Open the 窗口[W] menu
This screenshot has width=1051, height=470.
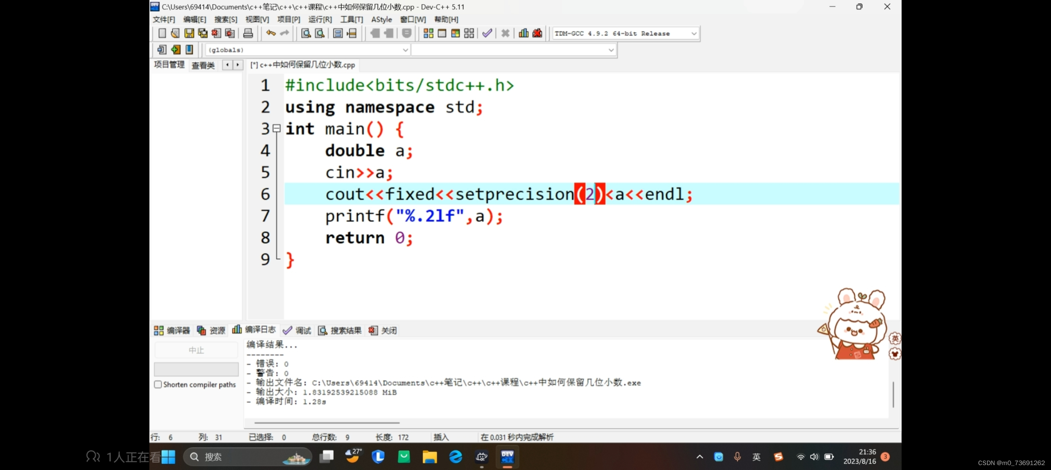(413, 19)
